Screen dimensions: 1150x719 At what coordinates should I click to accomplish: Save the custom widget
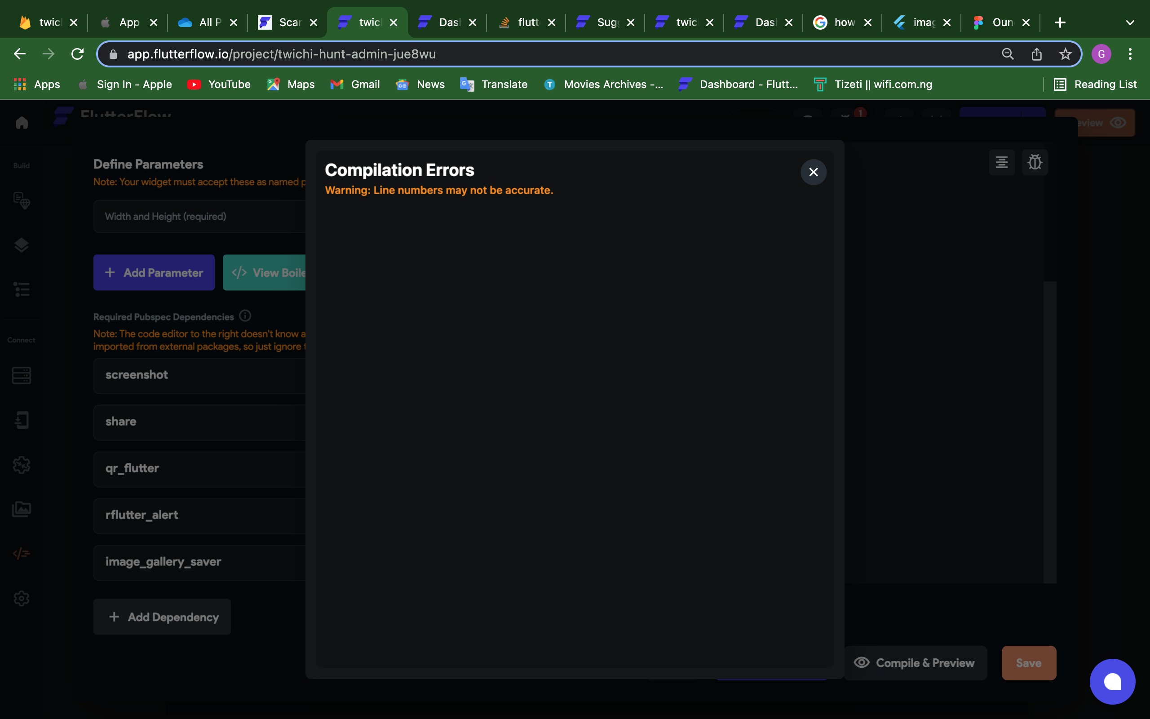(x=1029, y=663)
